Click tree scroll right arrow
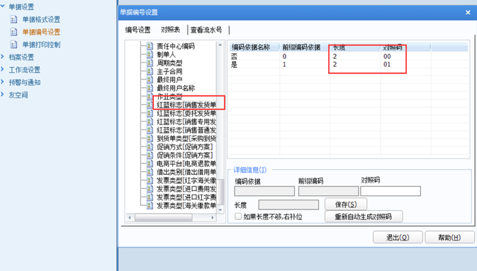 point(213,217)
